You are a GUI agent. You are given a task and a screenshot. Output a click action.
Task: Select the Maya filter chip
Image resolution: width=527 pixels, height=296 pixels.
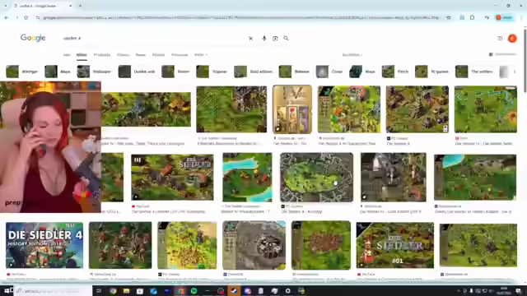(58, 72)
